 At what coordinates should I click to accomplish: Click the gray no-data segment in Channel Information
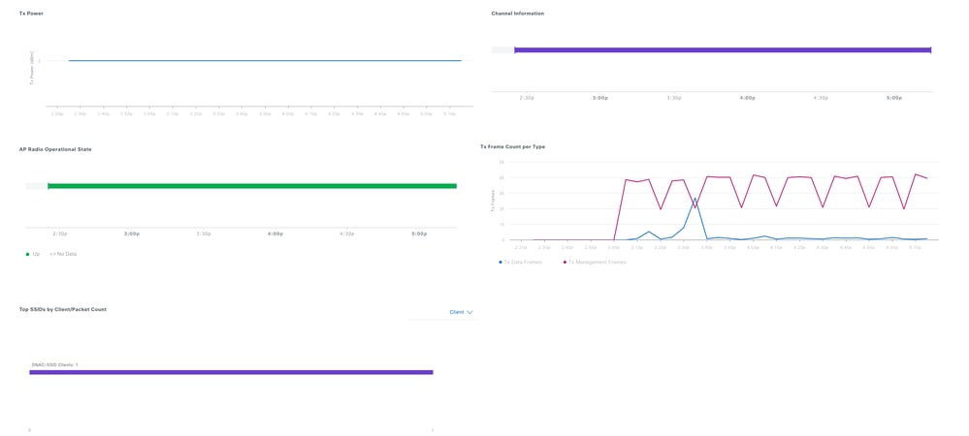[x=502, y=50]
